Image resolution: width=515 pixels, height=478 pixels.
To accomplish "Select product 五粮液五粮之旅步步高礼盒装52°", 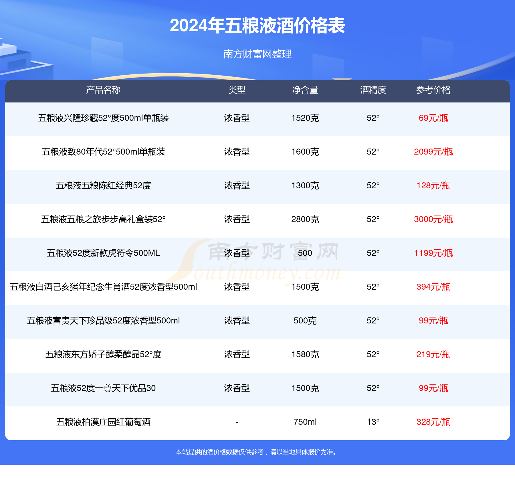I will (103, 219).
